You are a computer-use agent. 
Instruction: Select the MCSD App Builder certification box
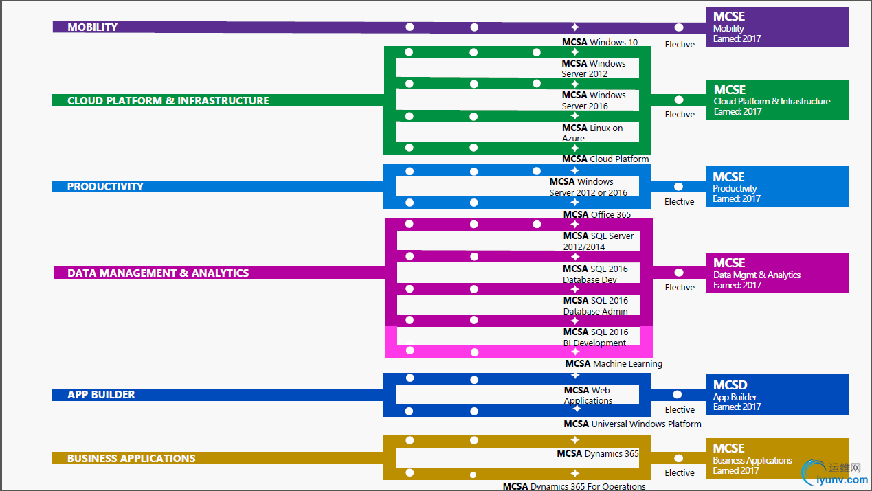[777, 395]
